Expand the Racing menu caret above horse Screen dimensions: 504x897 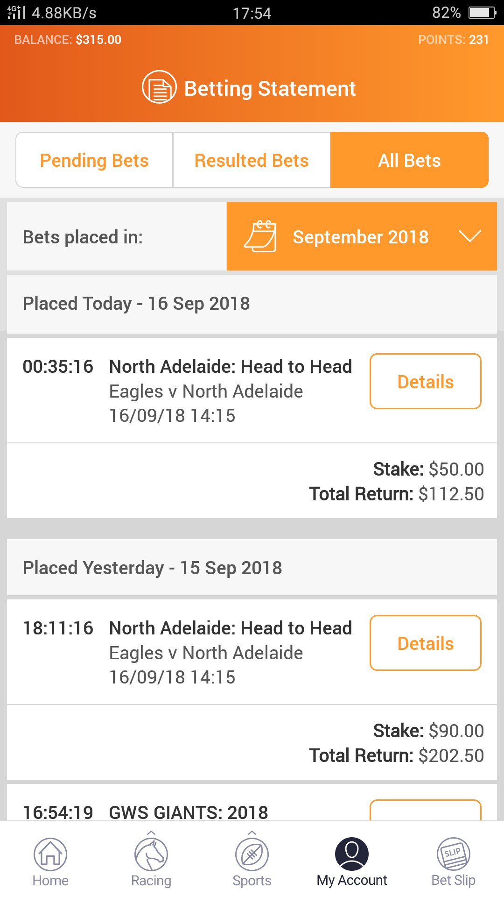pyautogui.click(x=151, y=833)
